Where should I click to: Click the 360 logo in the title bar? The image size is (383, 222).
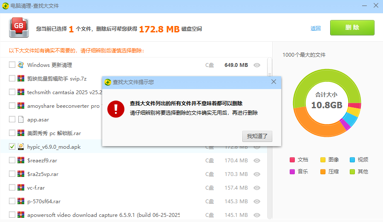(x=6, y=6)
